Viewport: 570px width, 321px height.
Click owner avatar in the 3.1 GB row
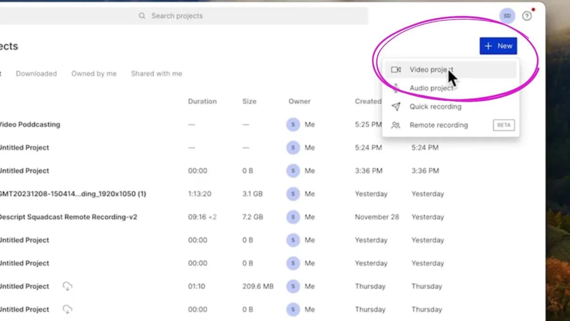tap(293, 194)
